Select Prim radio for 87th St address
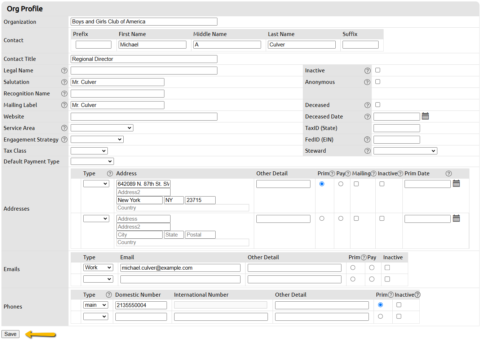Viewport: 481px width, 342px height. [322, 184]
